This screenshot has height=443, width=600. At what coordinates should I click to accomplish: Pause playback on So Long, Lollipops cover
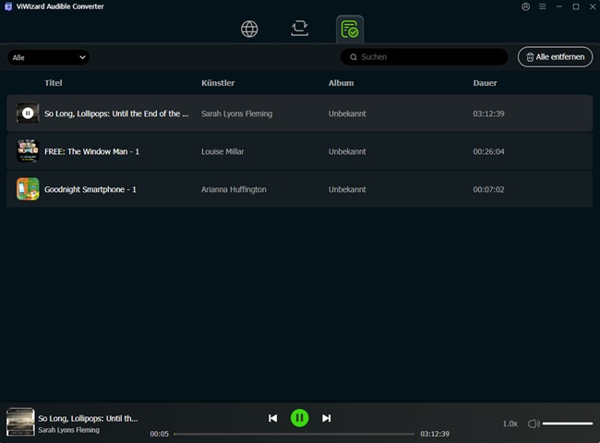(28, 114)
